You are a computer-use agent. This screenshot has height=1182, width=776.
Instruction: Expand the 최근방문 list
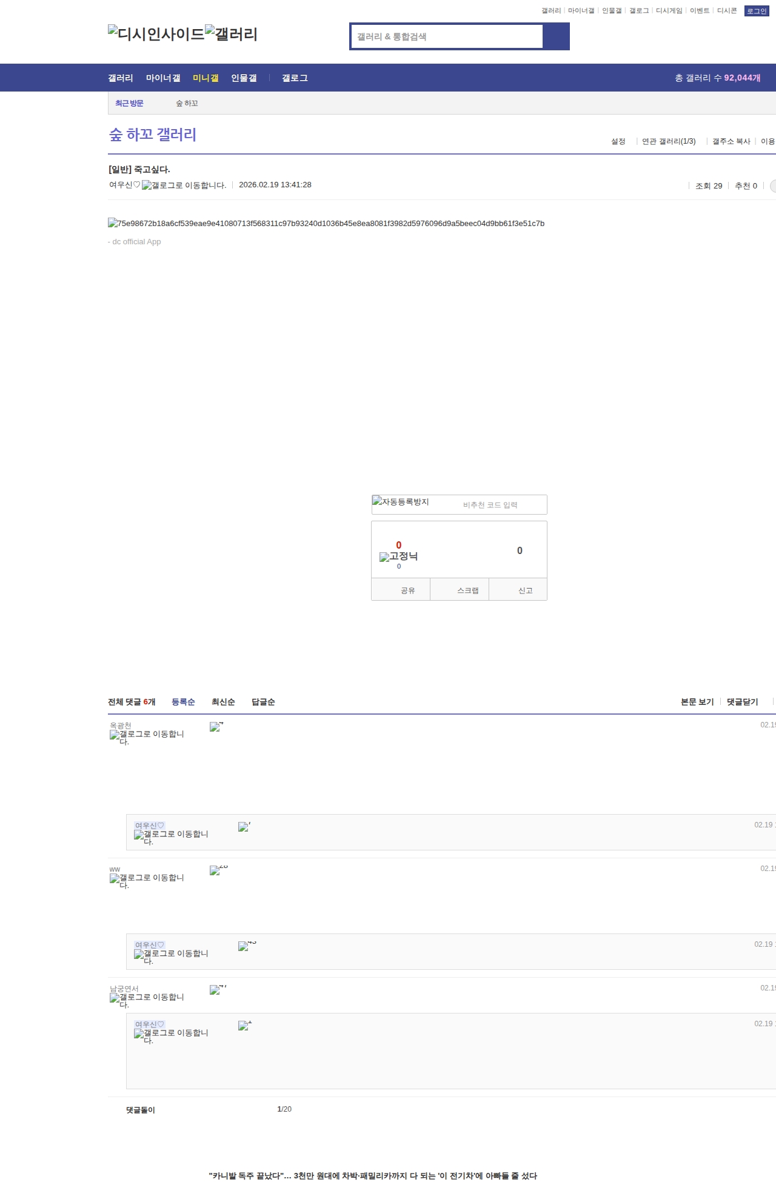[129, 104]
